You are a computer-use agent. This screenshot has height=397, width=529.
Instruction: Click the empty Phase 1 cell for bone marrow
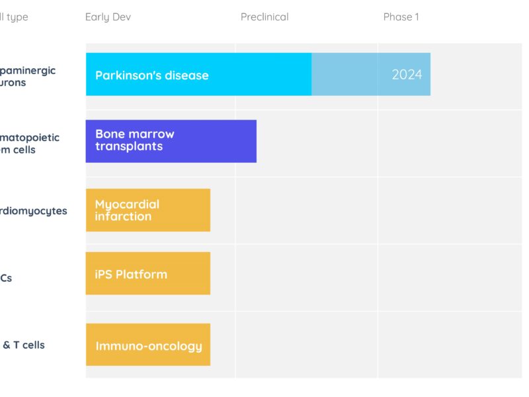click(x=450, y=143)
